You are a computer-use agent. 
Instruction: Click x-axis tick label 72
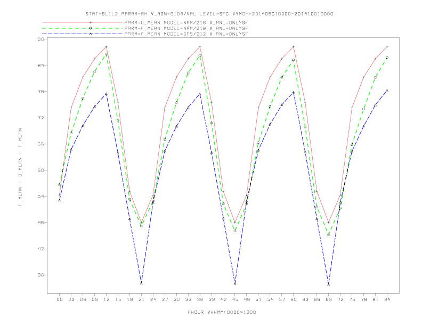point(340,299)
